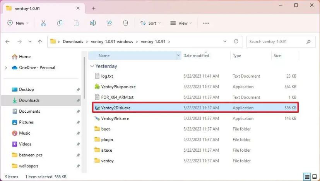Switch to large thumbnails view icon

tap(315, 176)
